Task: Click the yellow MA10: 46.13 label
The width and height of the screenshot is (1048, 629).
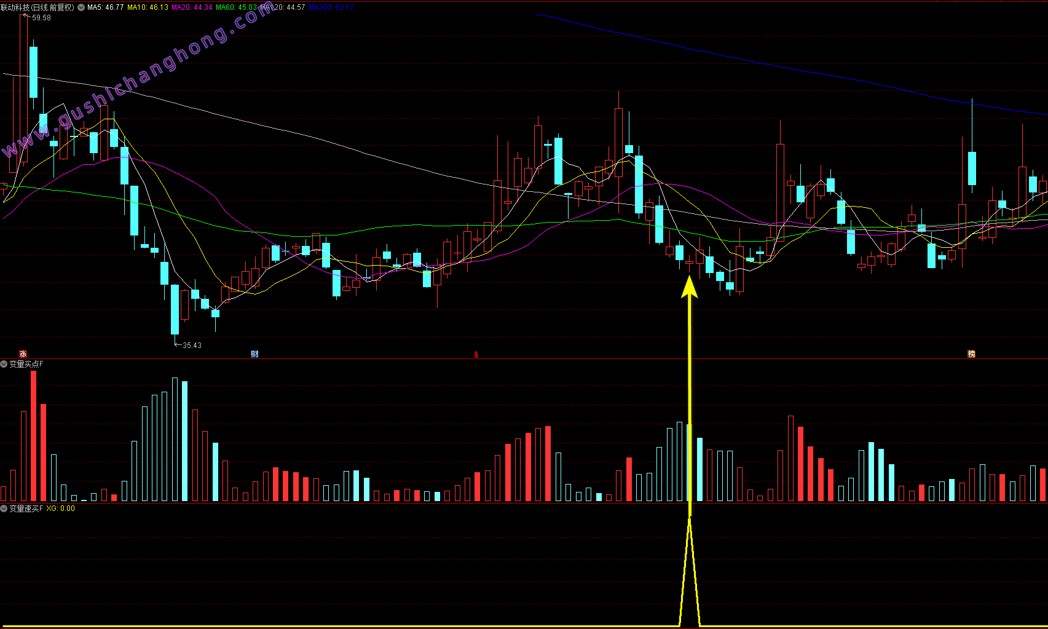Action: click(148, 7)
